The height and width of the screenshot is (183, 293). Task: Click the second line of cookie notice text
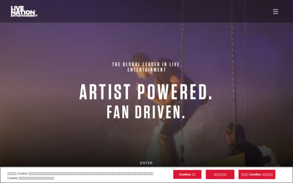(31, 178)
